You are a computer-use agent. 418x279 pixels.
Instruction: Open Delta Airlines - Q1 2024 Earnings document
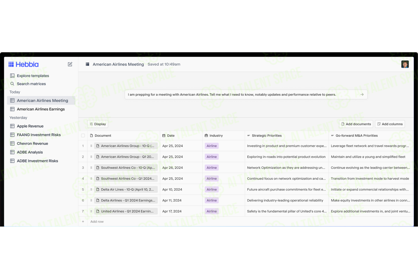point(126,200)
